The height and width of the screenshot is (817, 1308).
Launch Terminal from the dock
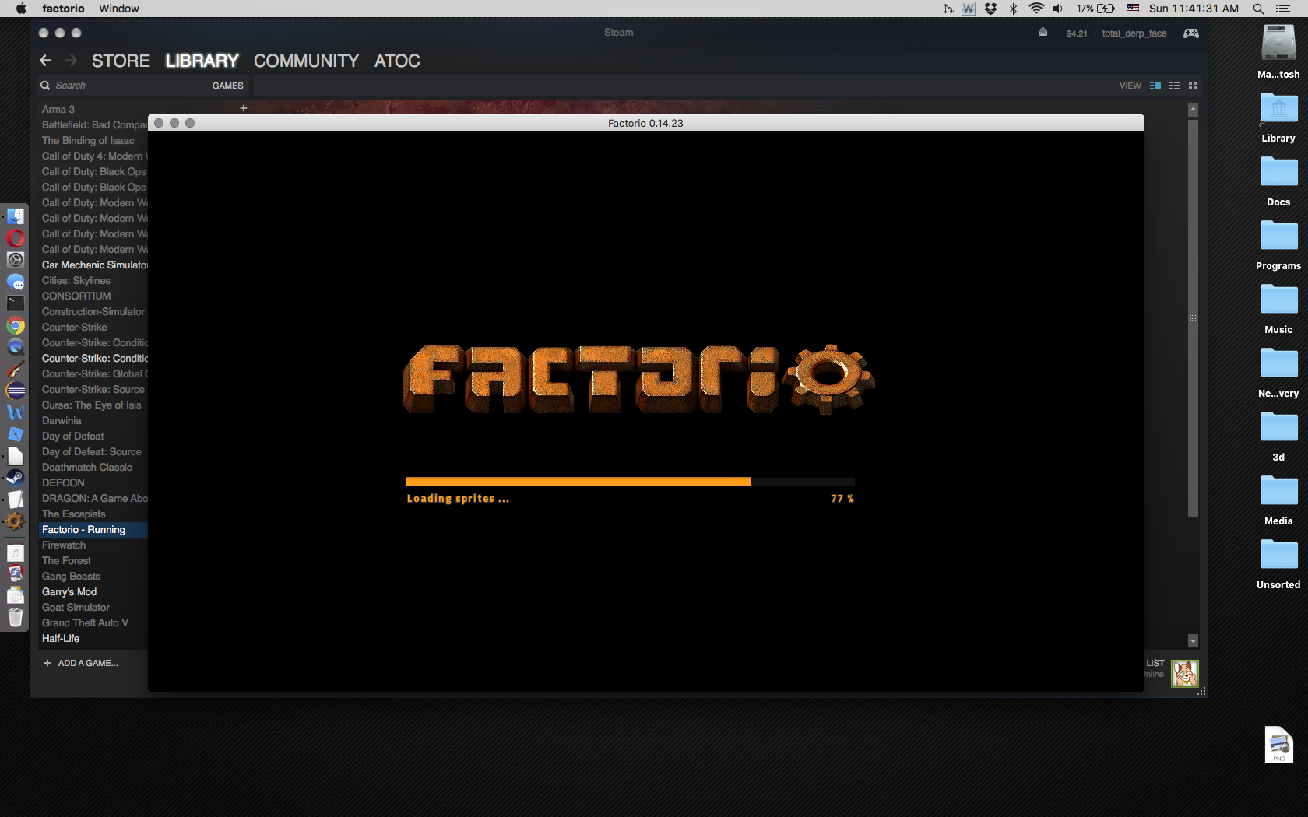point(16,303)
